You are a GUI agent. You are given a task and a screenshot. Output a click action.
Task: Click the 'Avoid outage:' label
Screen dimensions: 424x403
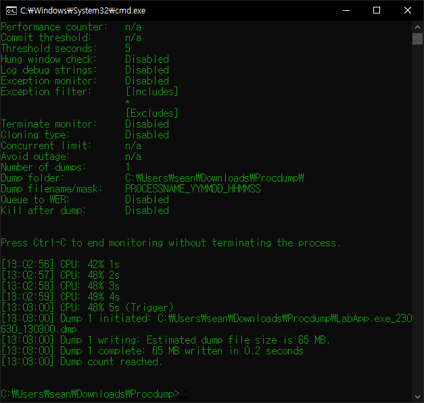tap(35, 157)
